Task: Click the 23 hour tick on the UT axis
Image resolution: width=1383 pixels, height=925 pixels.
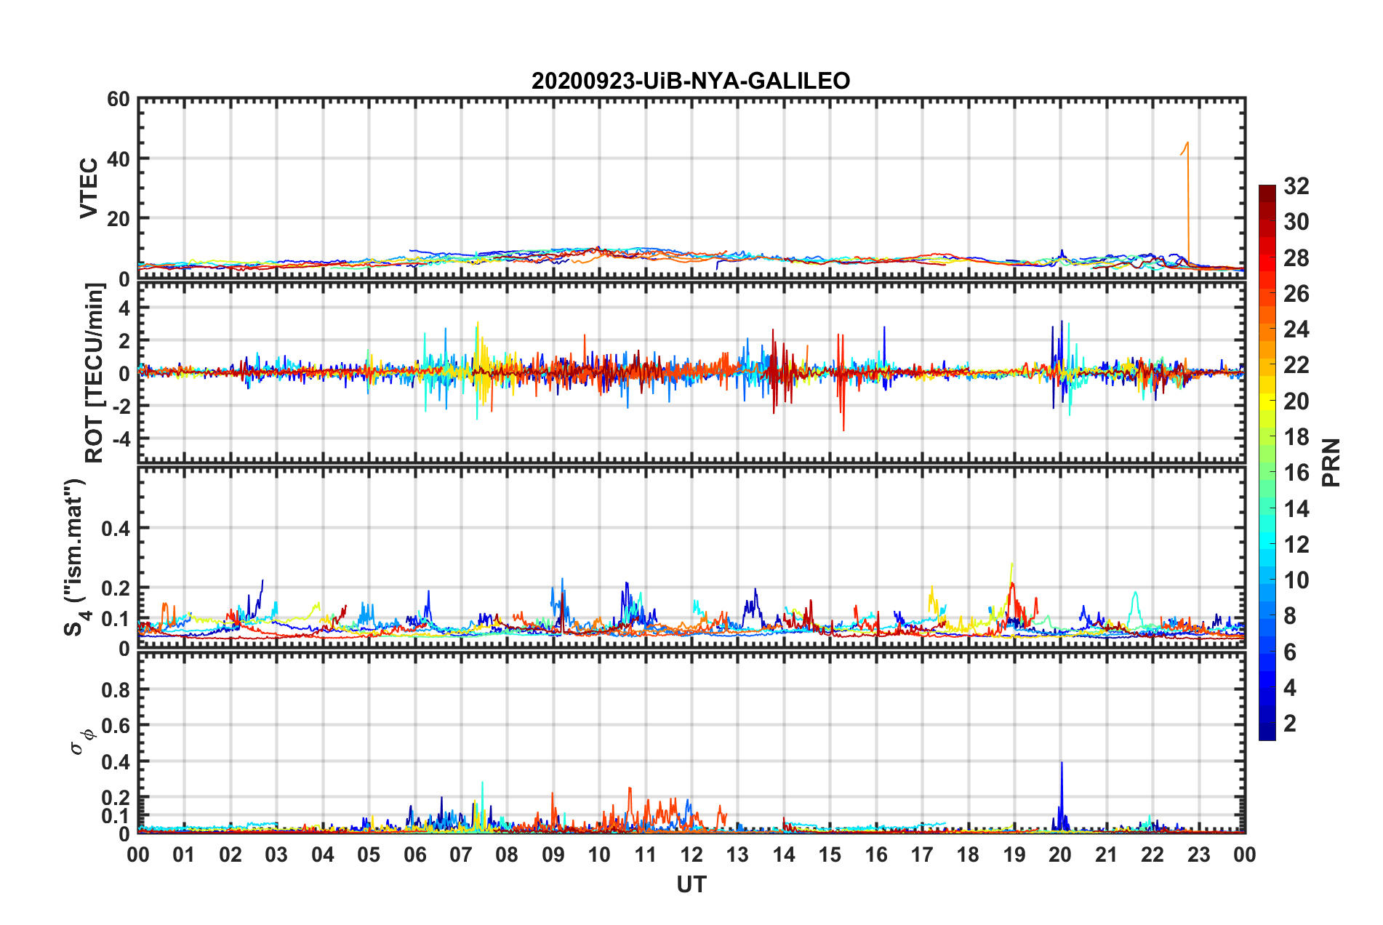Action: 1198,854
